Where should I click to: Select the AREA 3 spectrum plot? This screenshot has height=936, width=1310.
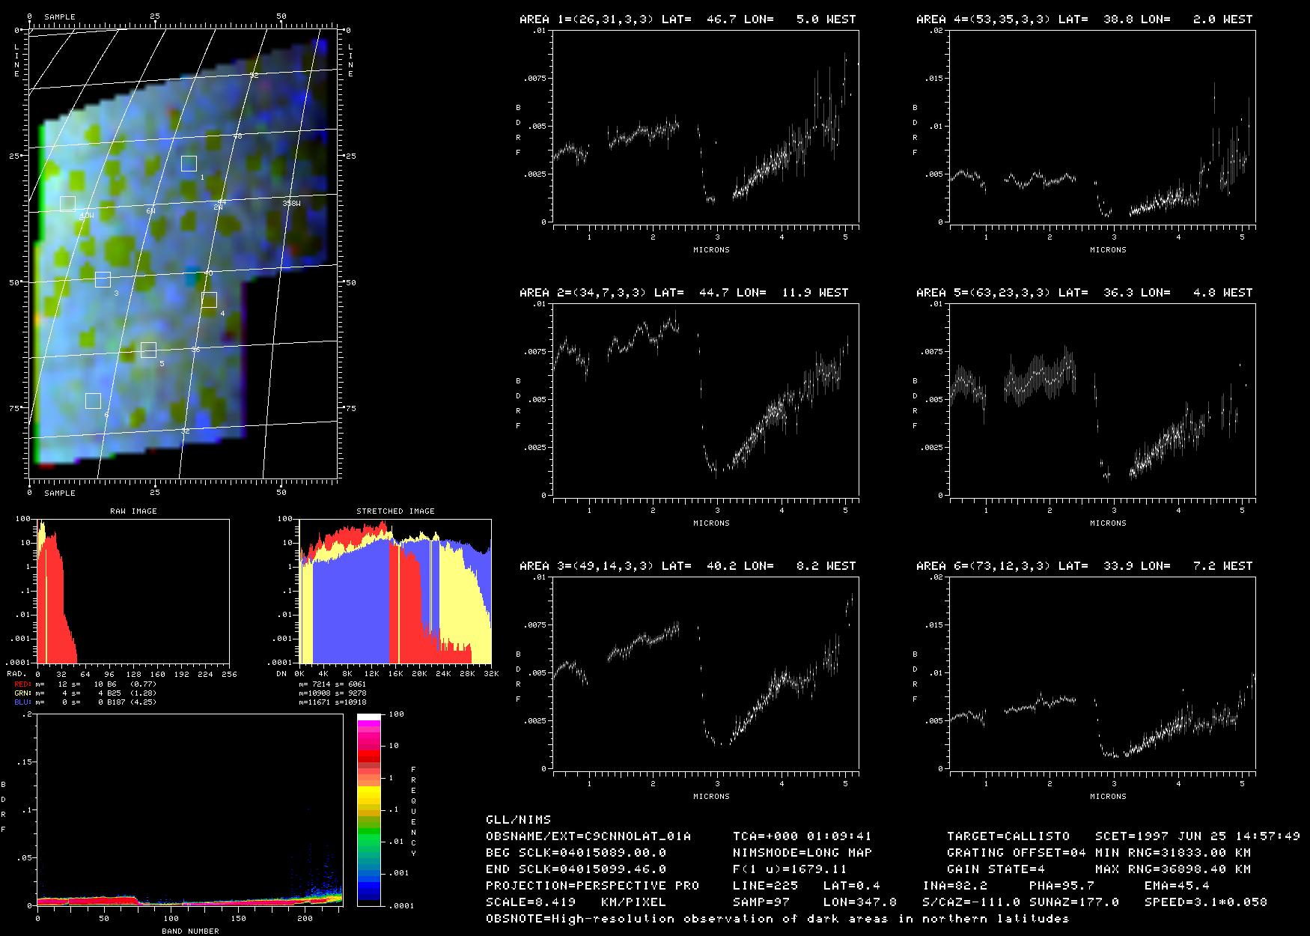706,673
